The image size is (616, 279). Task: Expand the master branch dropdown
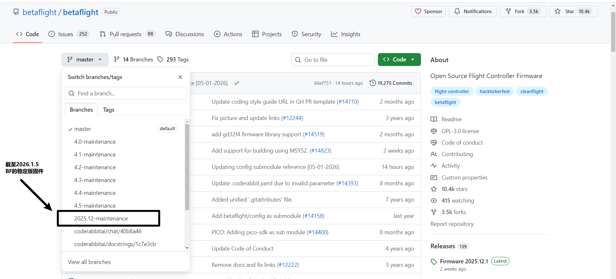(x=85, y=60)
